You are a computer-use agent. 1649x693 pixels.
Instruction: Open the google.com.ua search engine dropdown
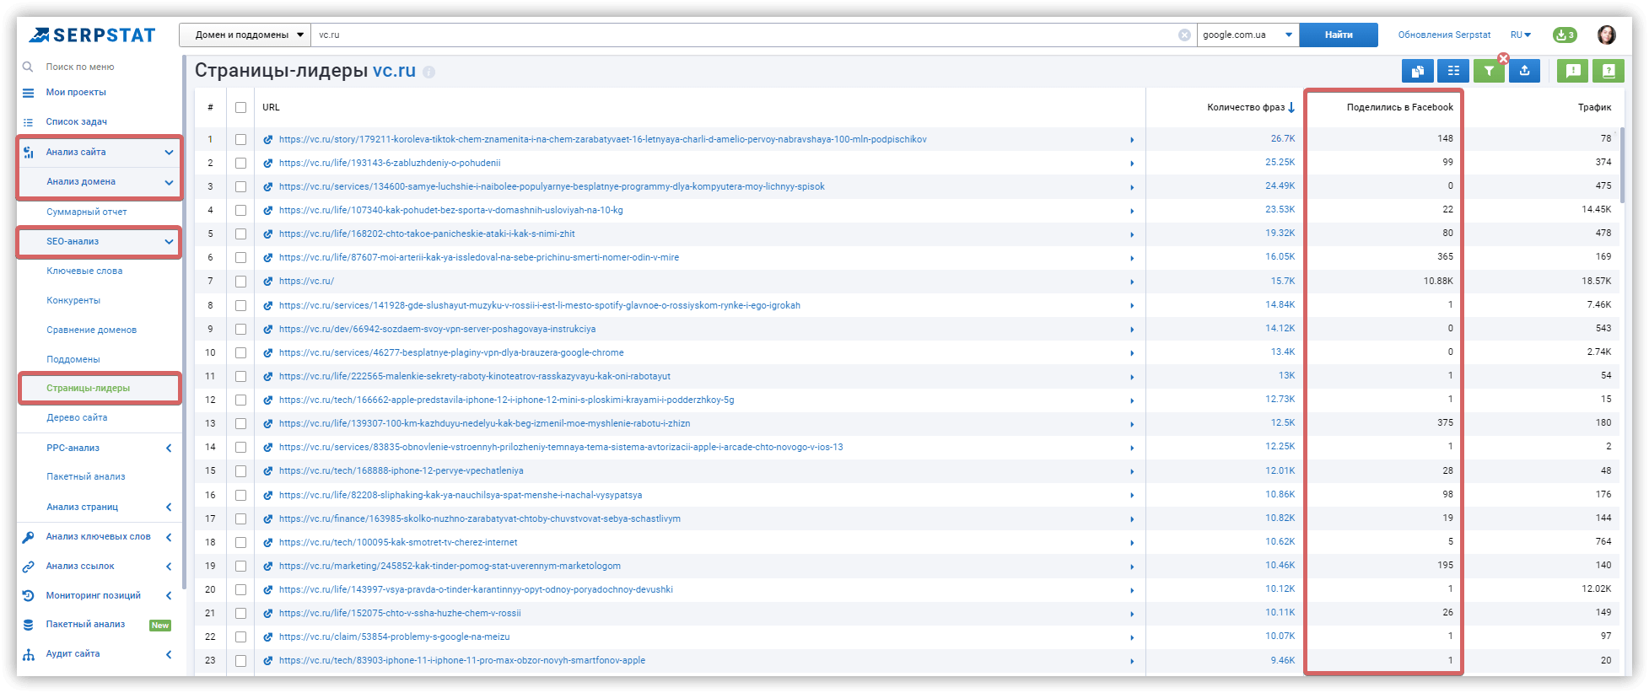coord(1248,35)
